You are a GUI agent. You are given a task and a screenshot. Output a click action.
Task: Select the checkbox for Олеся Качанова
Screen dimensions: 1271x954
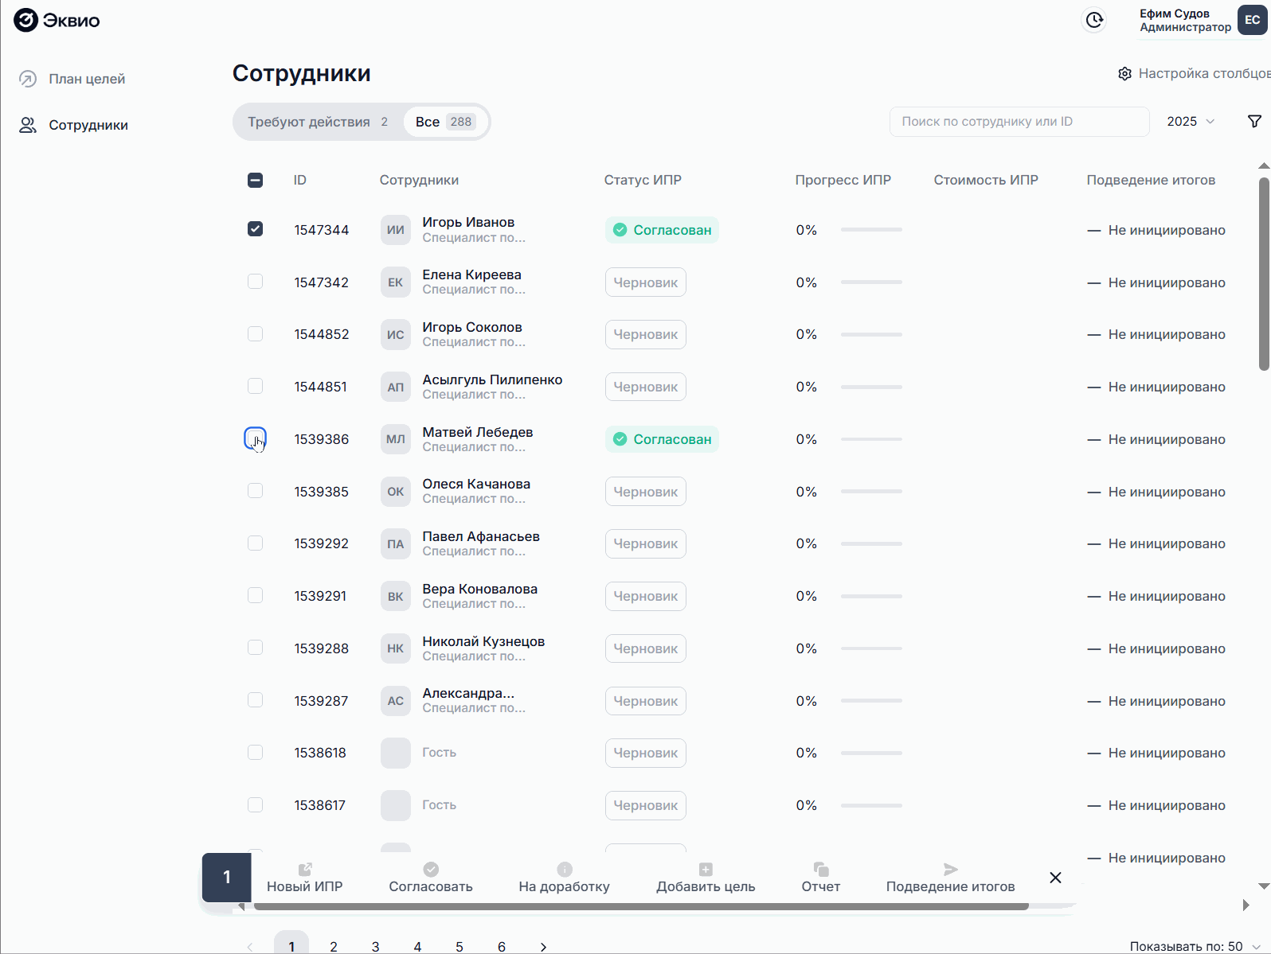tap(255, 491)
